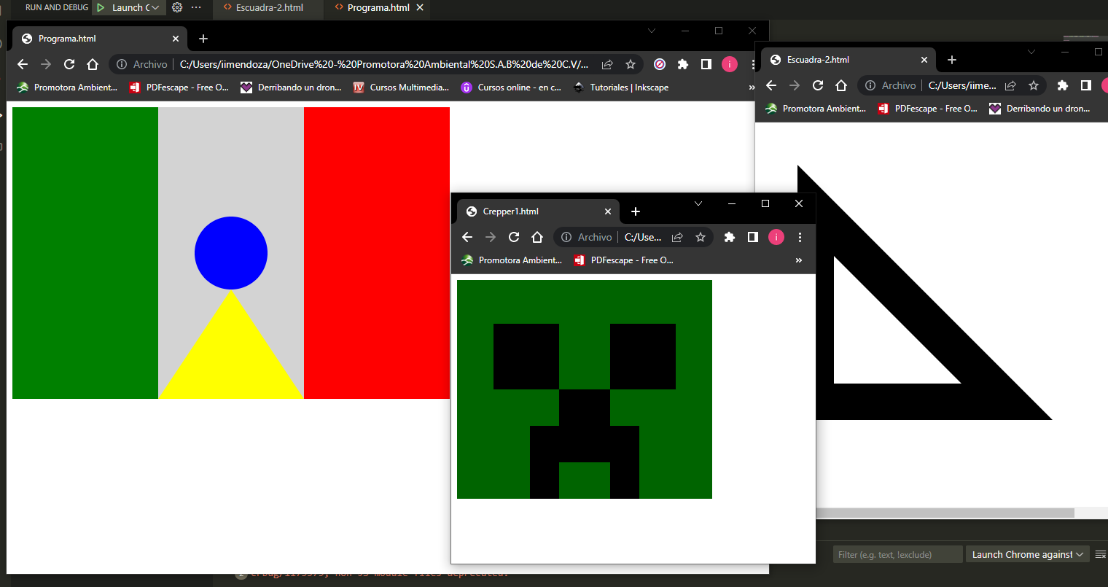This screenshot has height=587, width=1108.
Task: Open launch.json settings gear in VS Code
Action: point(177,7)
